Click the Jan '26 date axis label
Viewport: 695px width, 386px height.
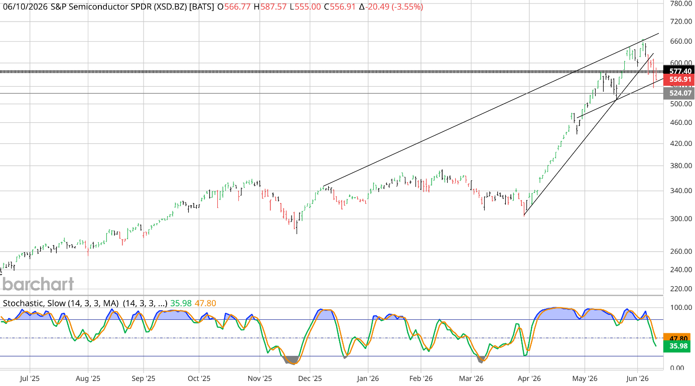pyautogui.click(x=368, y=378)
